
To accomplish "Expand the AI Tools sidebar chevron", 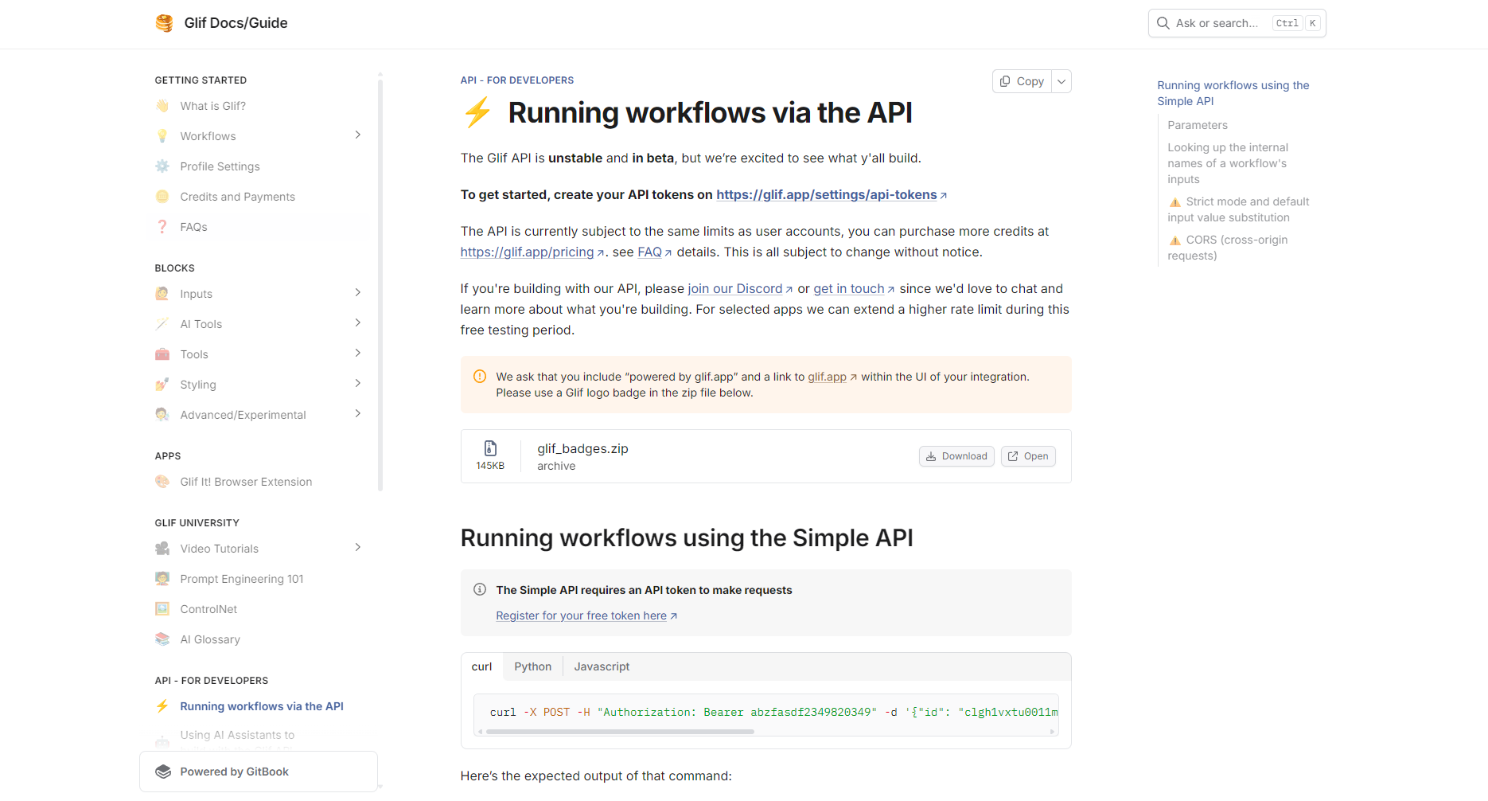I will click(x=357, y=323).
